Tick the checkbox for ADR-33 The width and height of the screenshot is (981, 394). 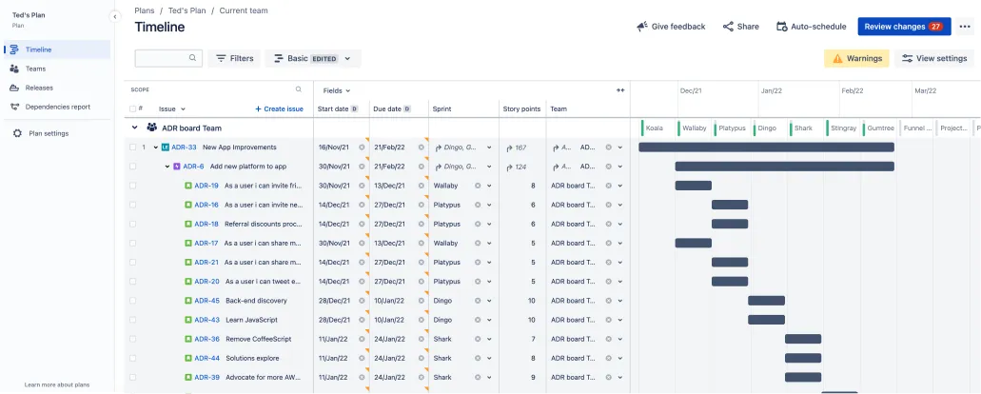point(132,148)
